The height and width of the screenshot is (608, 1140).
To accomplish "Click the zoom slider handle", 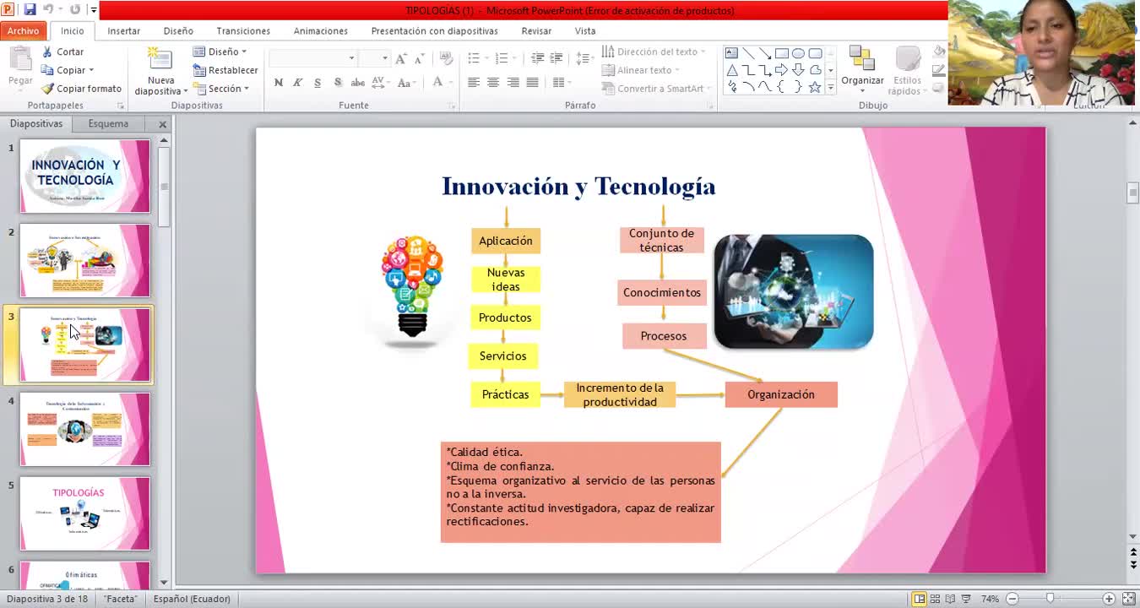I will pos(1050,599).
